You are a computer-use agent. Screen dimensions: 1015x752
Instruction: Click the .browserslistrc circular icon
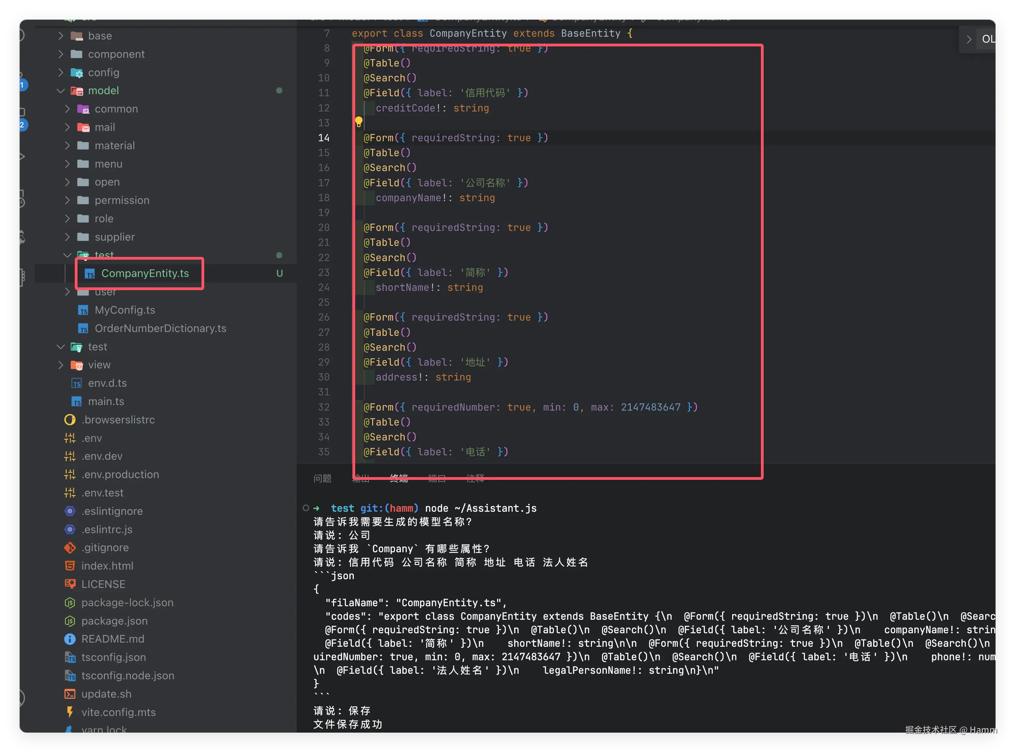[70, 420]
